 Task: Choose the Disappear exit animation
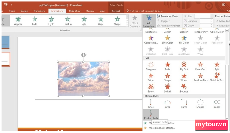[x=151, y=66]
